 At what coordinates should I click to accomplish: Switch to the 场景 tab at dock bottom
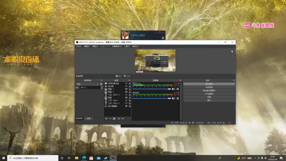88,118
